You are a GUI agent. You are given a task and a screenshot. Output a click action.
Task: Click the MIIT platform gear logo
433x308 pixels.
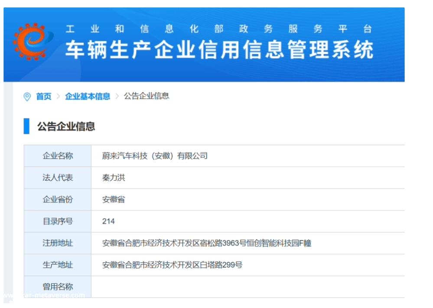33,42
